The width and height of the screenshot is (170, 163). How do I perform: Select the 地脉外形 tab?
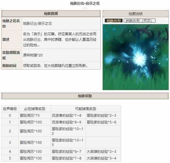(x=114, y=21)
